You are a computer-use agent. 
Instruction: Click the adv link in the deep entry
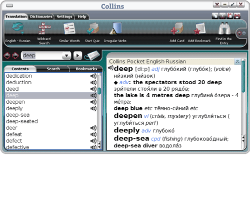124,82
